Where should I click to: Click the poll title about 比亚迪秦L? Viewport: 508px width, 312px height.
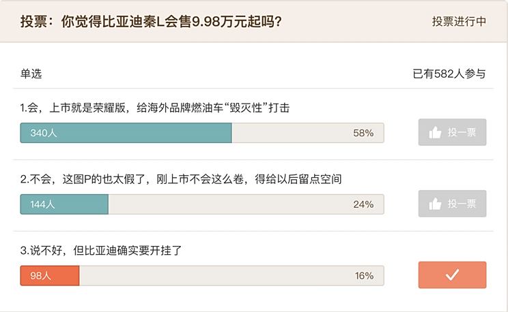151,21
